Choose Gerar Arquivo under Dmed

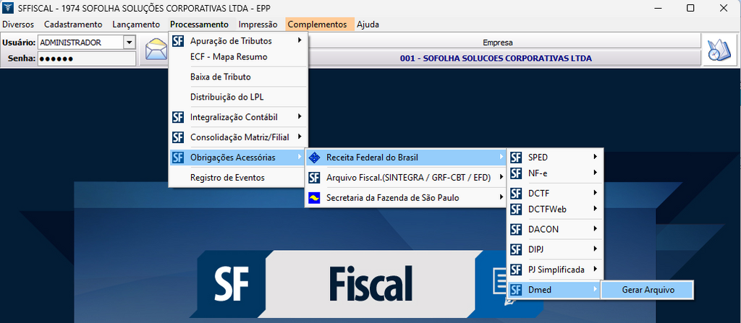[648, 290]
